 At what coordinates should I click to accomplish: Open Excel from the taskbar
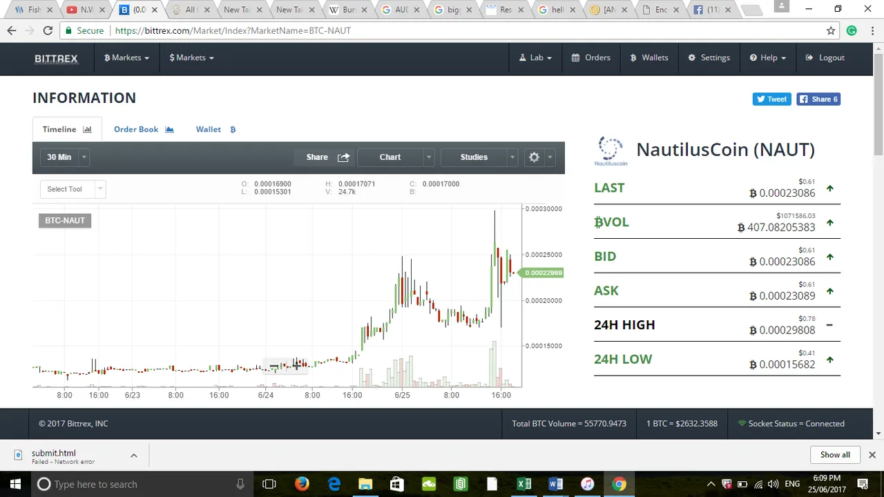point(524,484)
